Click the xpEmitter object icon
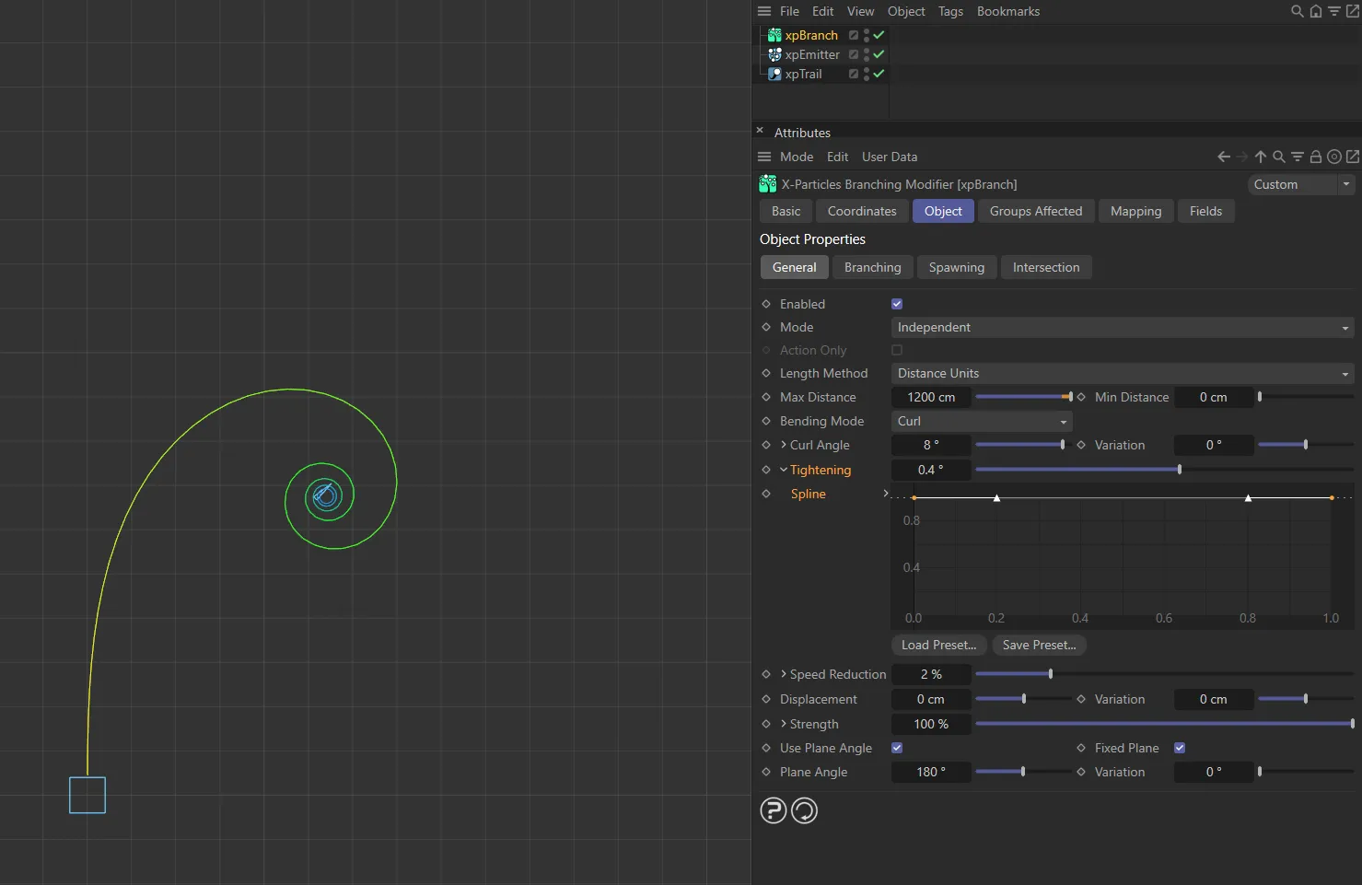Viewport: 1362px width, 885px height. coord(774,54)
